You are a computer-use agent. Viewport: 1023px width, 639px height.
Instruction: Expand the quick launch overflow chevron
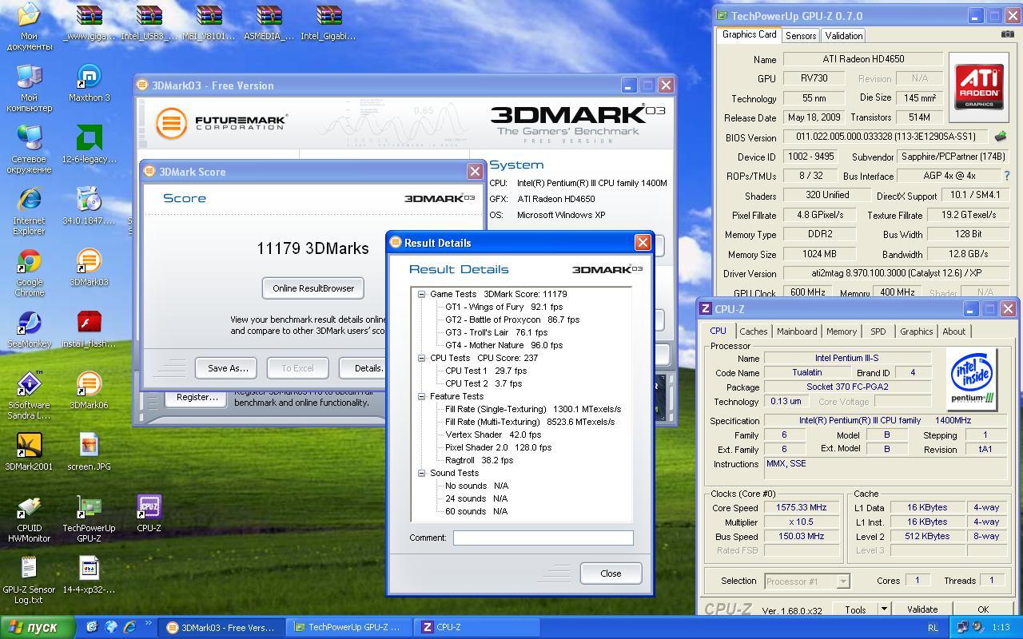click(149, 624)
